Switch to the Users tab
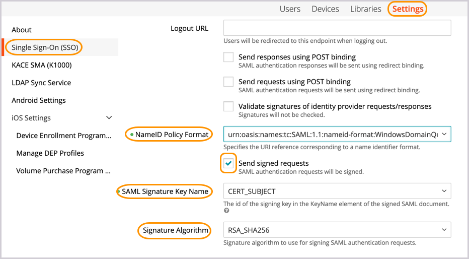 pyautogui.click(x=290, y=9)
